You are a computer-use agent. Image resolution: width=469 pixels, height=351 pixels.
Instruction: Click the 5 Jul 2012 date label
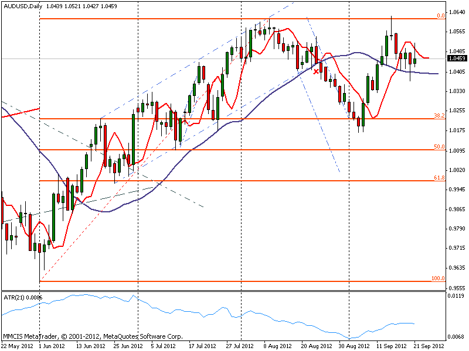(163, 346)
